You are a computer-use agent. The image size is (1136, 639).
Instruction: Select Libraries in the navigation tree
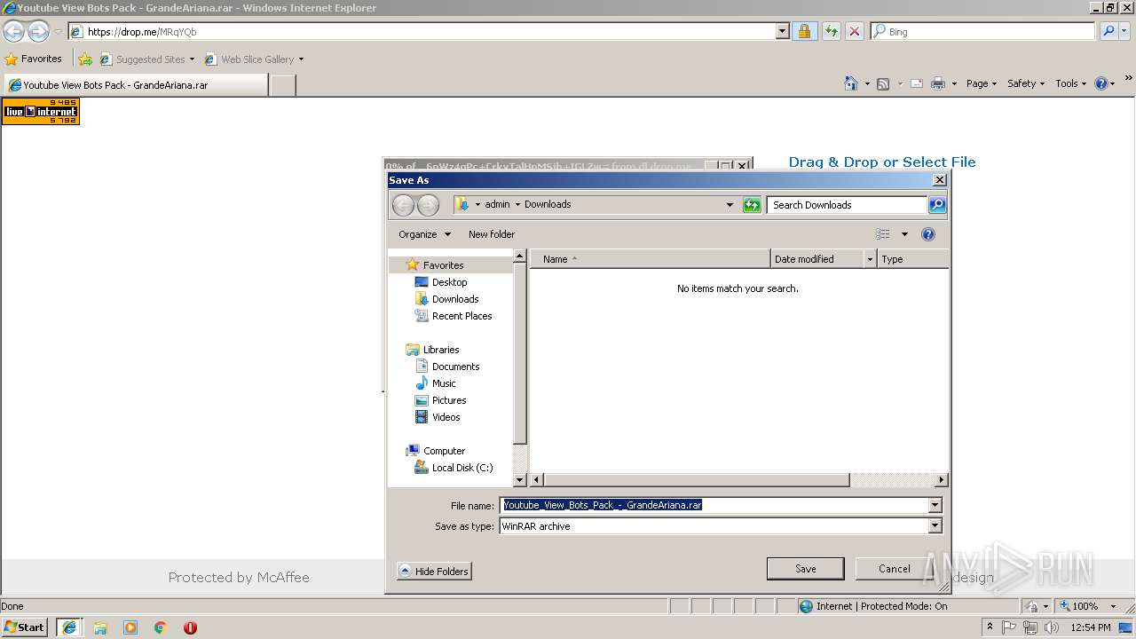tap(441, 350)
